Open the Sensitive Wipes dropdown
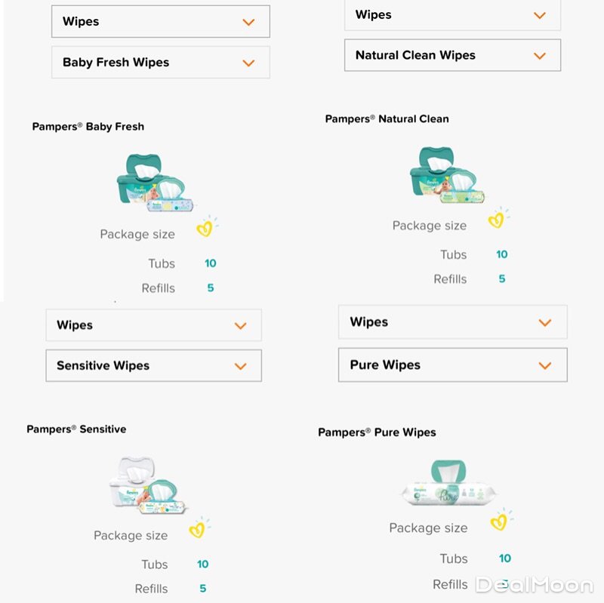Image resolution: width=604 pixels, height=603 pixels. click(x=153, y=366)
